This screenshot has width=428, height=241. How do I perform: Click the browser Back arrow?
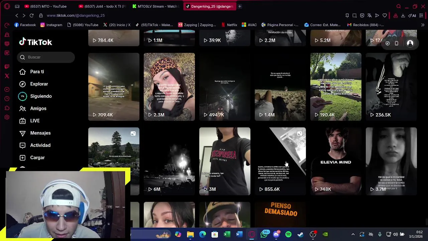(x=17, y=15)
